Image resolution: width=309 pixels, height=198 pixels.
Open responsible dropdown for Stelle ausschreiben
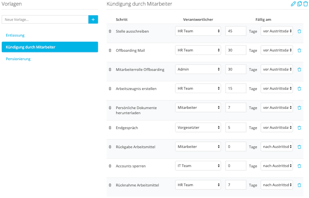click(x=198, y=31)
